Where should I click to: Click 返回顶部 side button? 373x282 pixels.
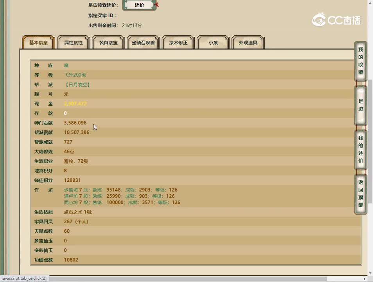point(360,193)
